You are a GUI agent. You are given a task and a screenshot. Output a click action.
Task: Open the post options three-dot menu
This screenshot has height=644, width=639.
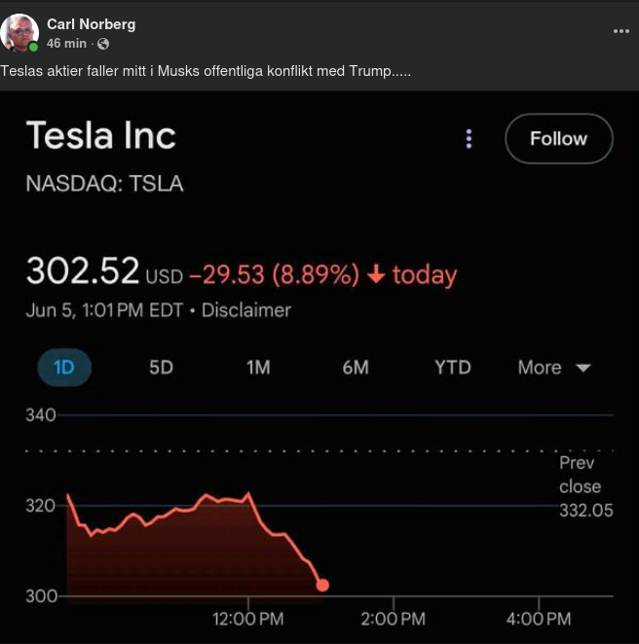tap(620, 31)
